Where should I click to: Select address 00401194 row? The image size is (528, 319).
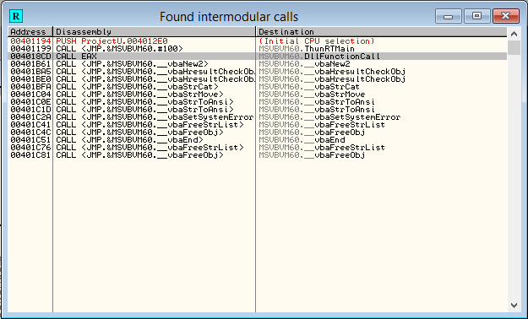coord(30,41)
